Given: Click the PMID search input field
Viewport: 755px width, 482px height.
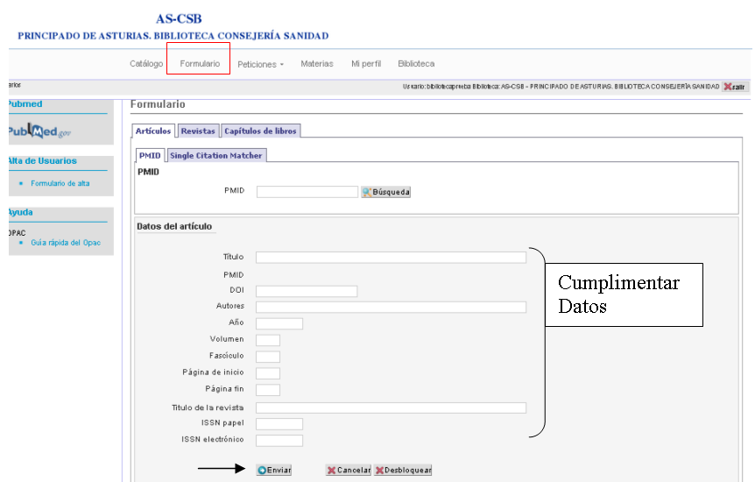Looking at the screenshot, I should click(x=307, y=191).
